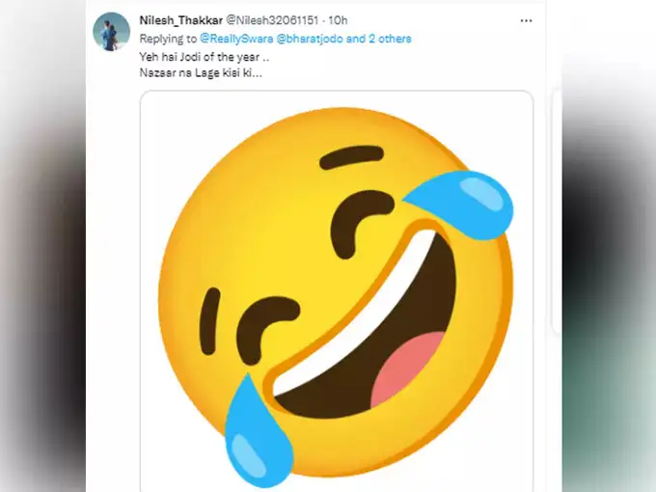The image size is (656, 492).
Task: Open the Nilesh_Thakkar display name profile link
Action: point(180,20)
